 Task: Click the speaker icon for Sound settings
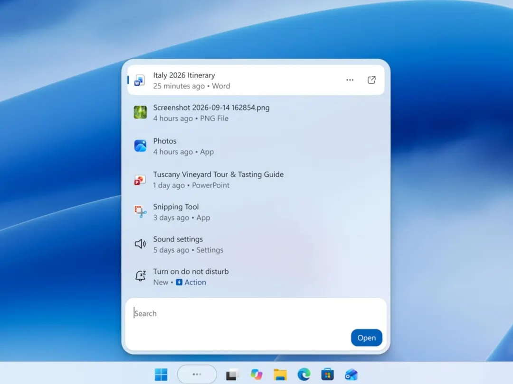pyautogui.click(x=140, y=244)
